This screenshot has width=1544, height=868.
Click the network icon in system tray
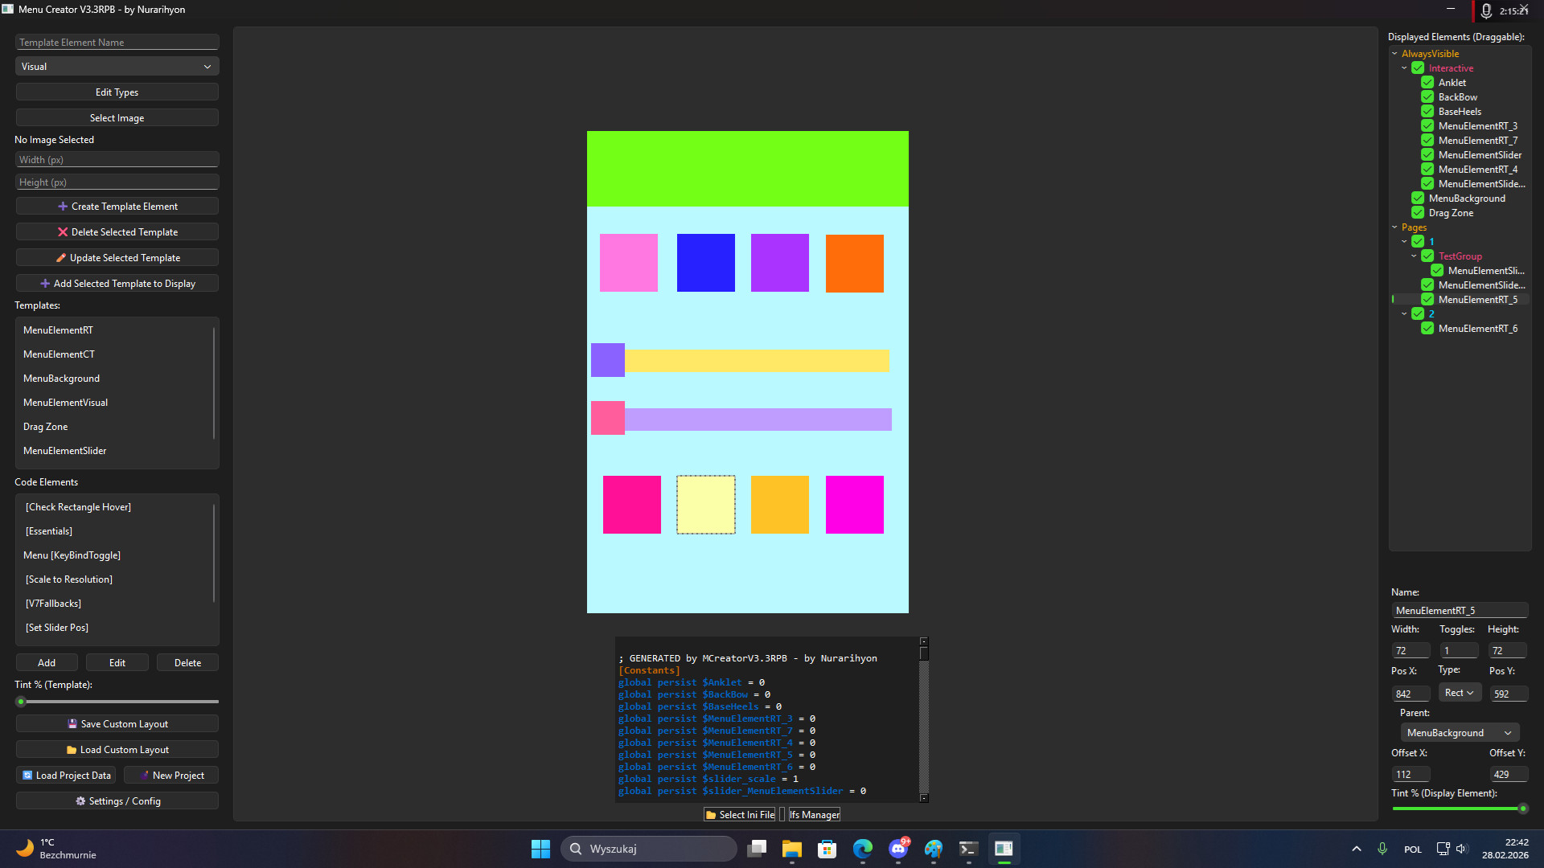[1443, 849]
